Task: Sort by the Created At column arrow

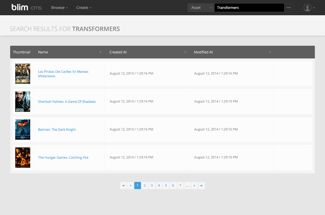Action: (x=185, y=52)
